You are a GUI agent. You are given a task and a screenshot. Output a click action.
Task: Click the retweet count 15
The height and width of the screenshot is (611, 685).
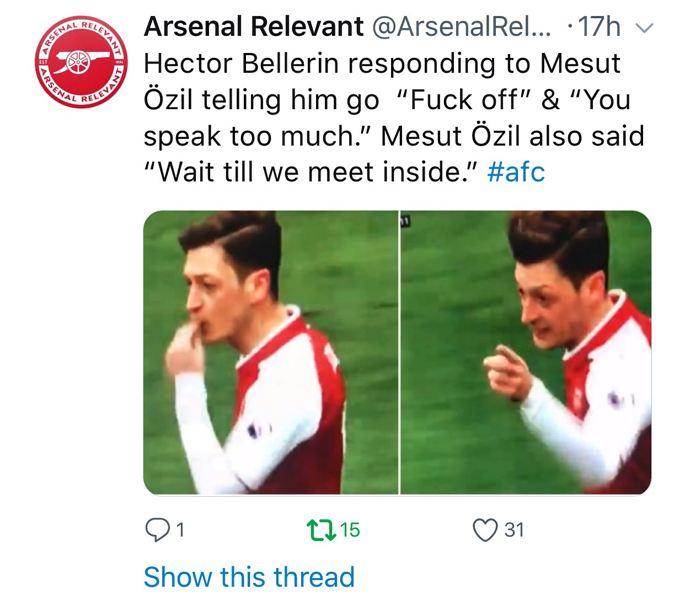(x=350, y=530)
